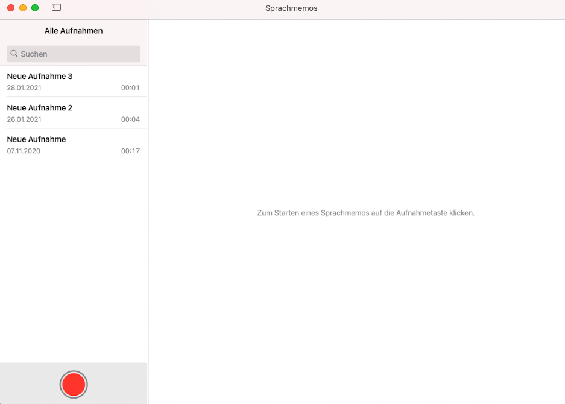Click the divider between sidebar and detail area

coord(148,241)
